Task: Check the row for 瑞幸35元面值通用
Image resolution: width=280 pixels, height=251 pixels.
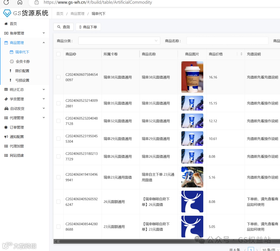Action: (x=58, y=103)
